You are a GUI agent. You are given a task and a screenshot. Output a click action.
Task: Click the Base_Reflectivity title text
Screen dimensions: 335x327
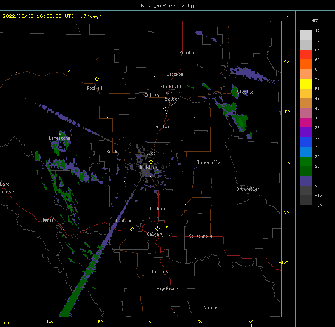coord(167,6)
